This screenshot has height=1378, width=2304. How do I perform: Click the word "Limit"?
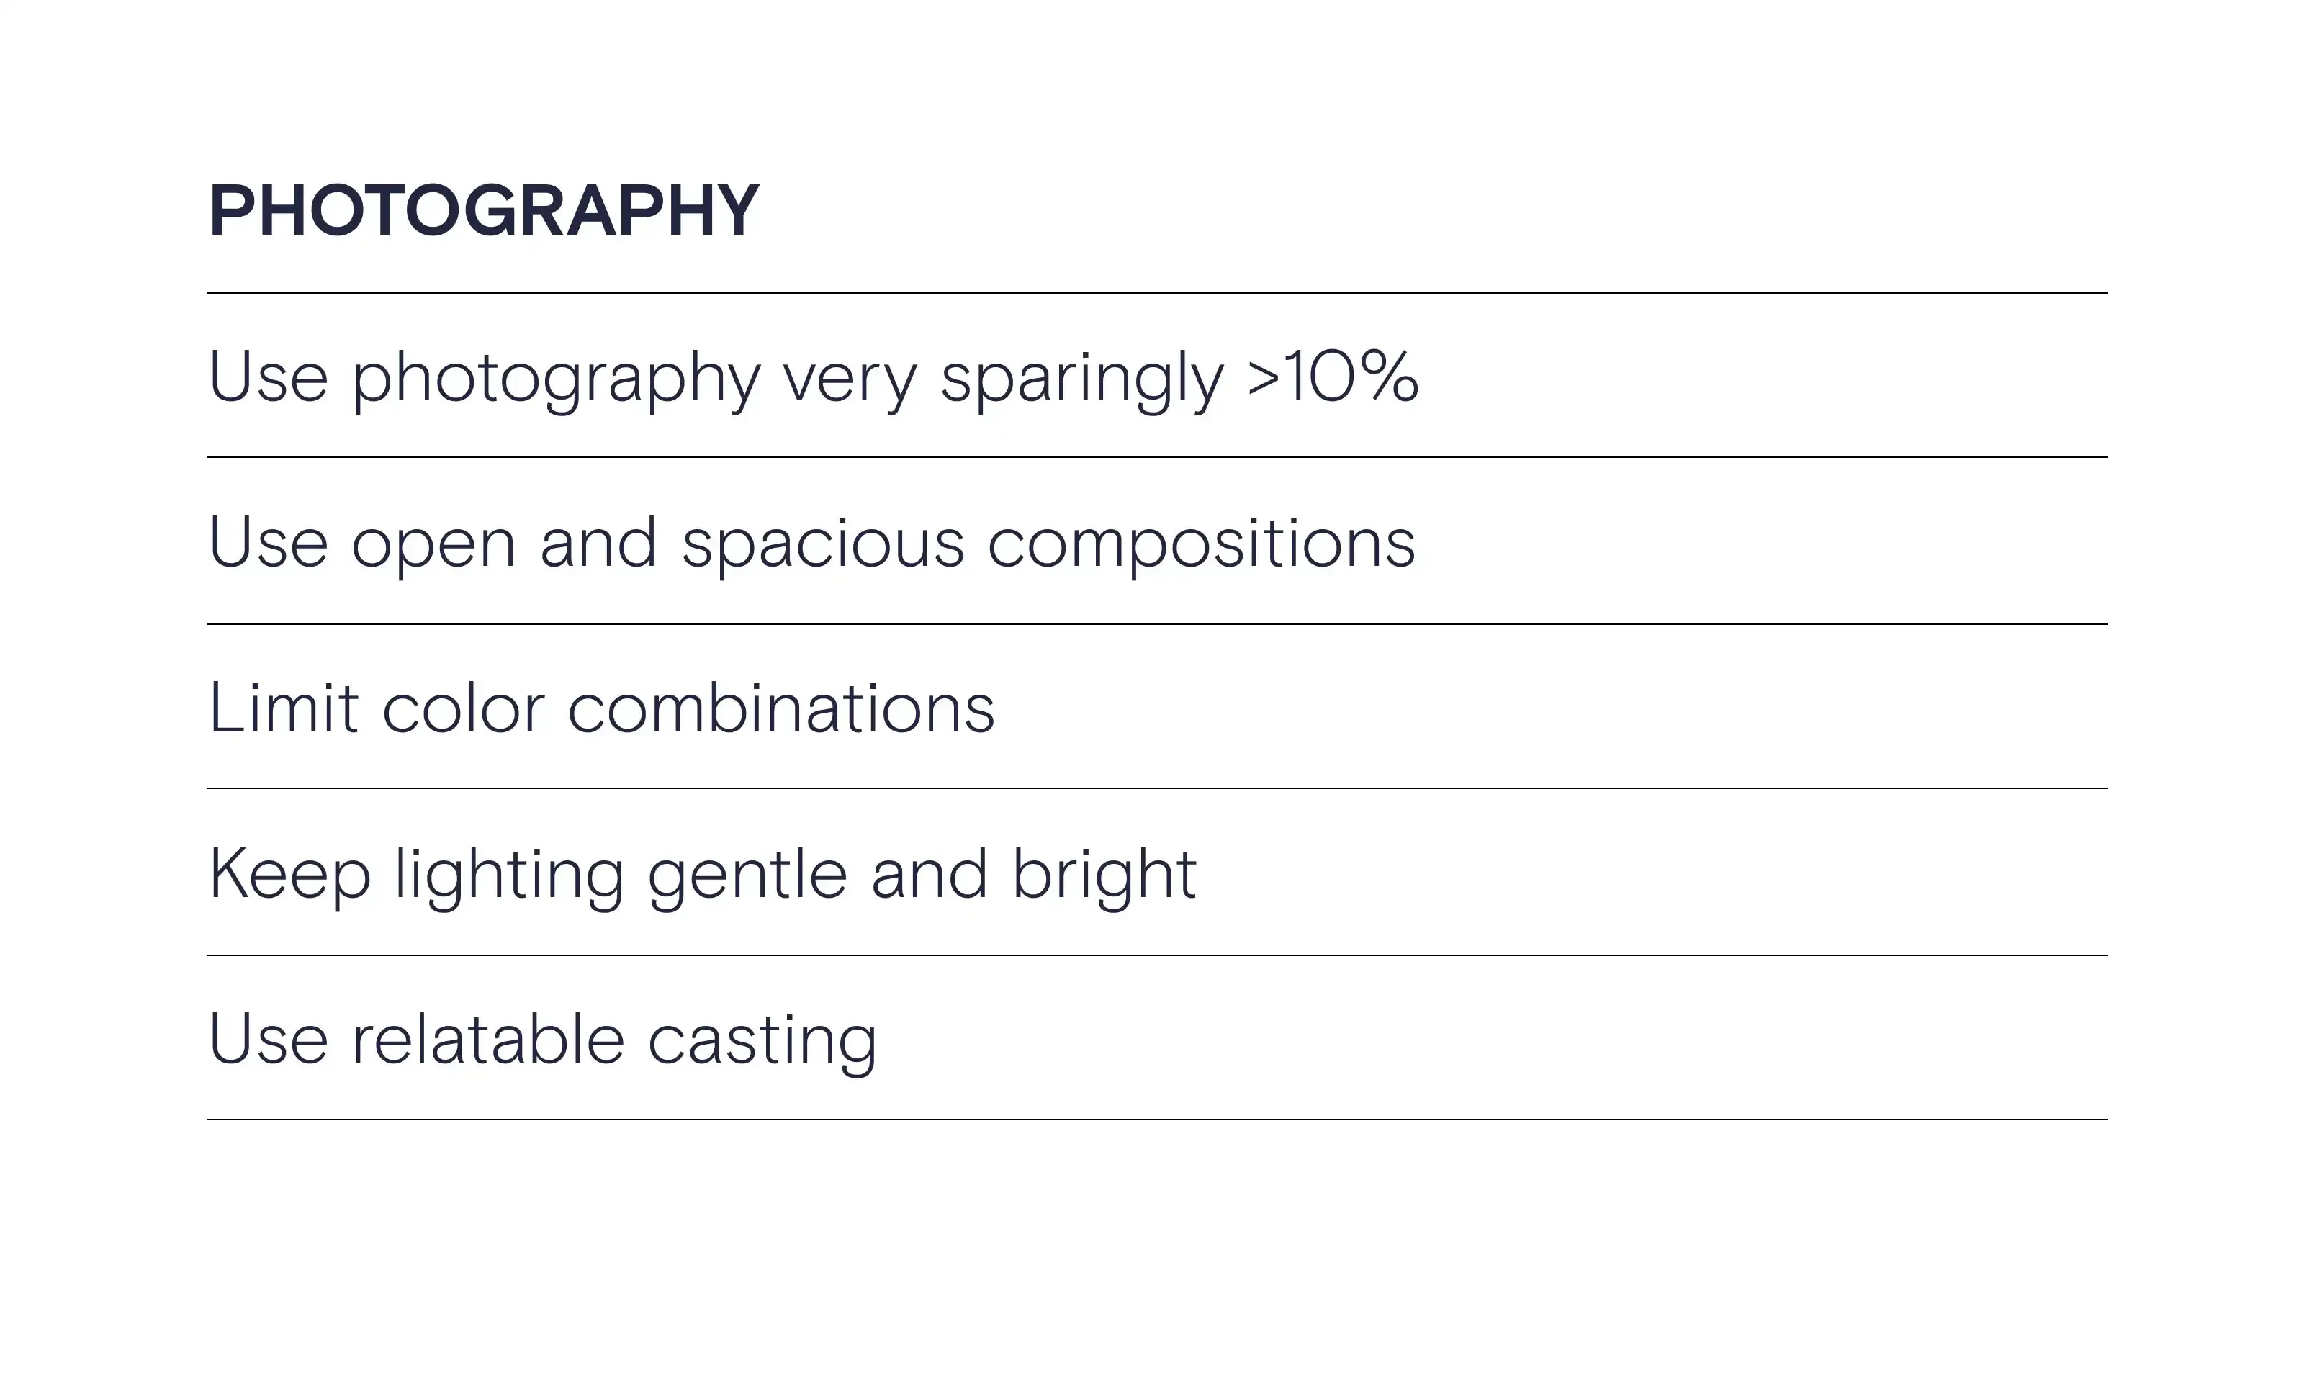[284, 708]
